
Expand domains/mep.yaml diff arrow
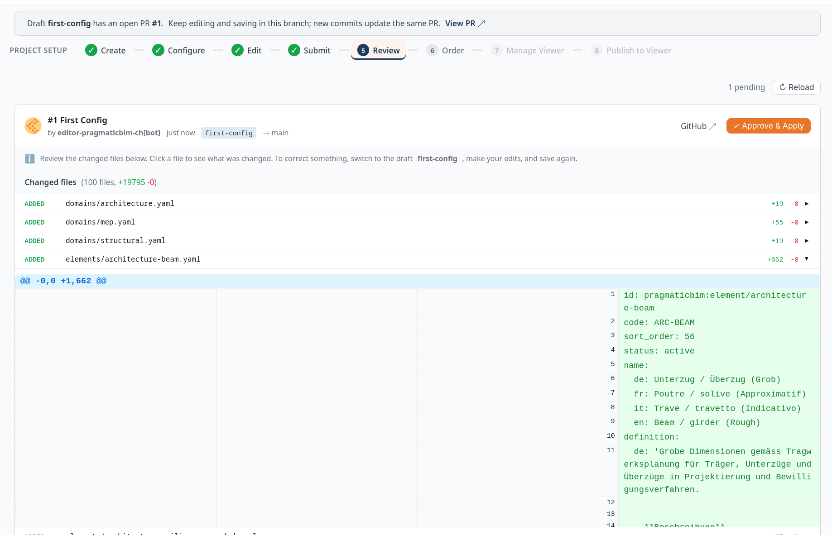click(x=807, y=222)
